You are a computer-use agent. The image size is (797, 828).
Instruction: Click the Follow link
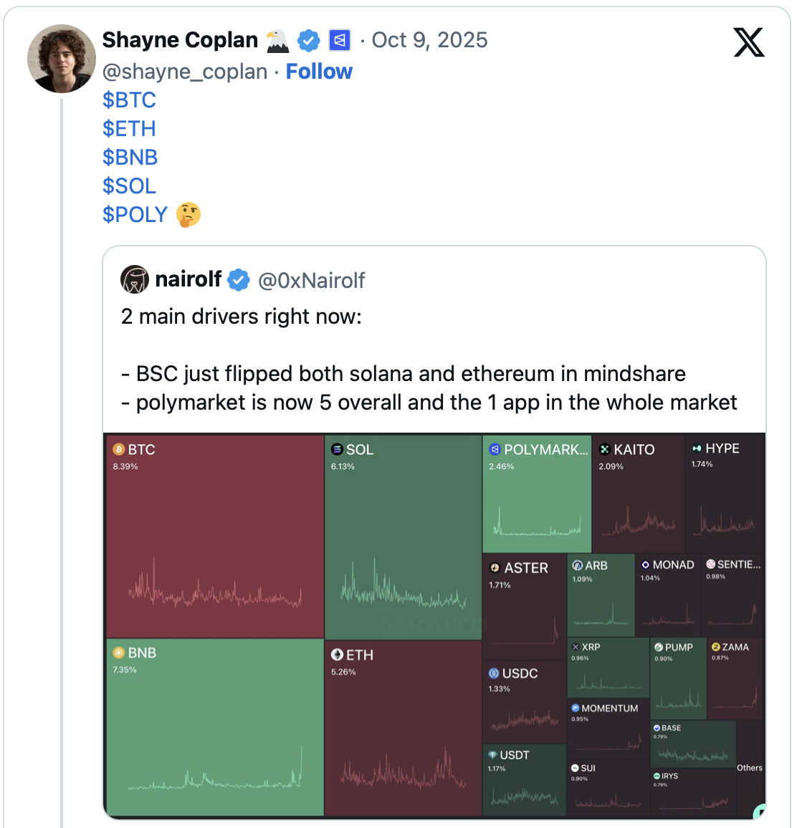coord(319,72)
